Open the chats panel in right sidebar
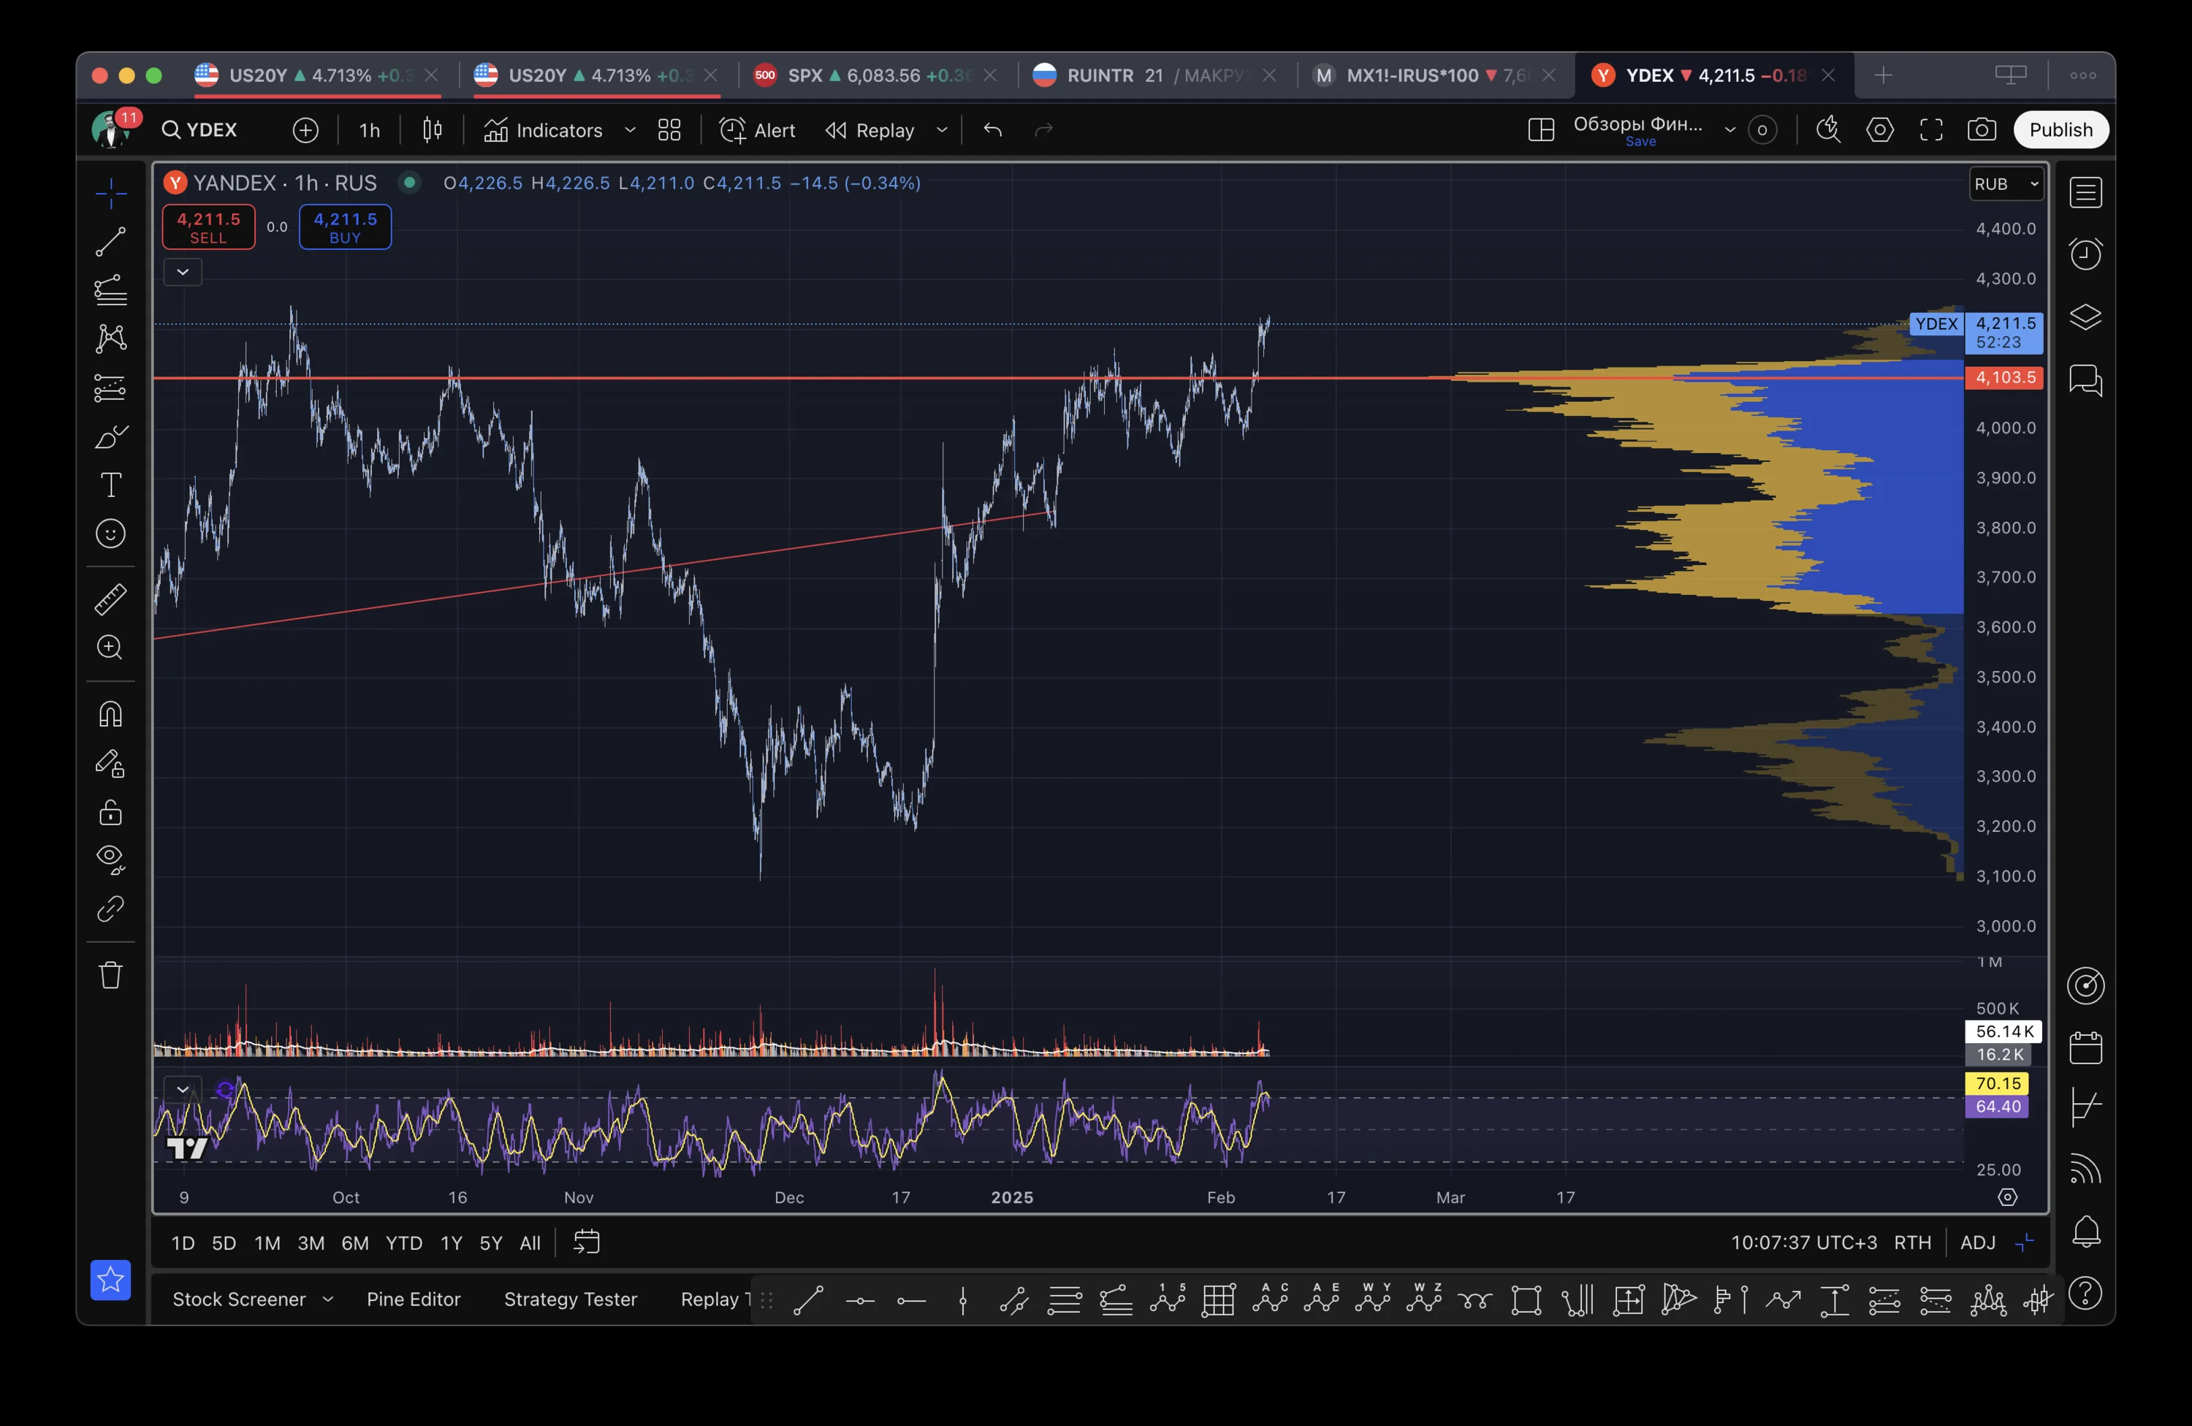The image size is (2192, 1426). pyautogui.click(x=2085, y=379)
